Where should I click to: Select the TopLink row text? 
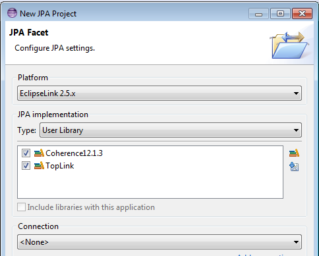[x=60, y=166]
